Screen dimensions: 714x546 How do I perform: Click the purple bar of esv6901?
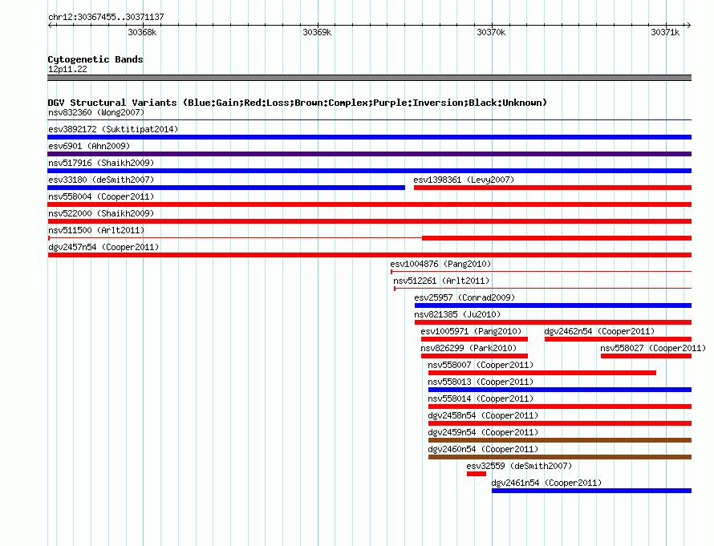pos(369,154)
